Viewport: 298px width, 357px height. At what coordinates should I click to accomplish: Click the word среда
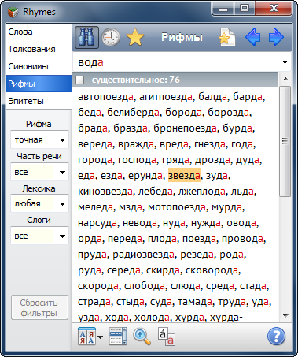[x=220, y=286]
